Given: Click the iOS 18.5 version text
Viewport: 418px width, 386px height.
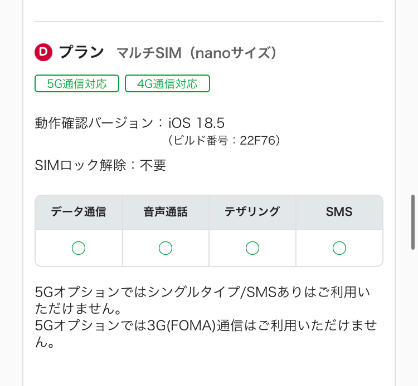Looking at the screenshot, I should point(196,123).
